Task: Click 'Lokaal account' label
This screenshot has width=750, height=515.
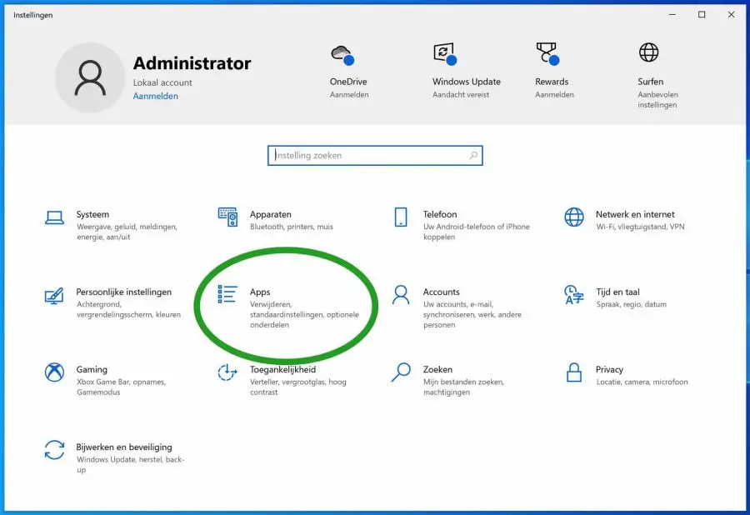Action: [x=162, y=82]
